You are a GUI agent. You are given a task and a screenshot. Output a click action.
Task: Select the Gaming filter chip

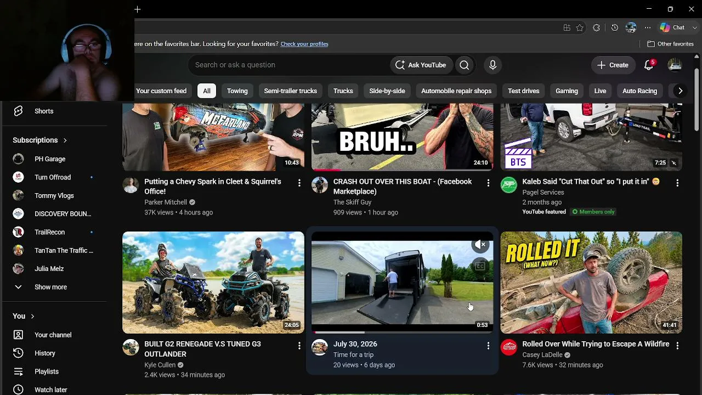(567, 91)
